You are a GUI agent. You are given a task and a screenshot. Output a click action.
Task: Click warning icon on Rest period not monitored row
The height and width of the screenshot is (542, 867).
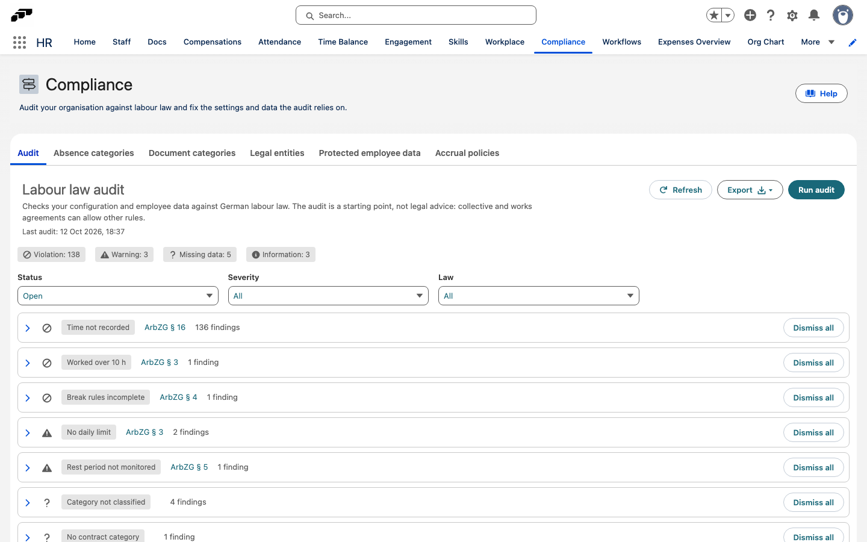pos(47,468)
